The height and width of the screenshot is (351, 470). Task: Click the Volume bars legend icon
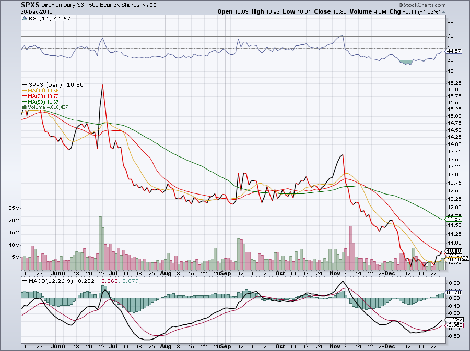24,107
